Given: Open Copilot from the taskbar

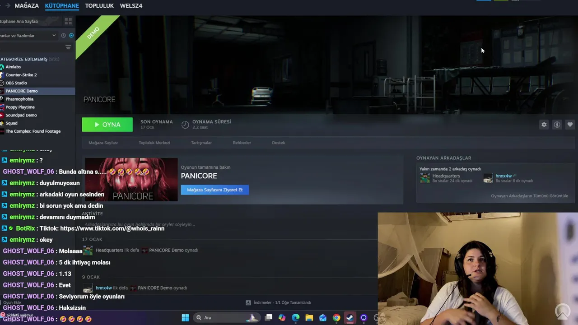Looking at the screenshot, I should (282, 318).
